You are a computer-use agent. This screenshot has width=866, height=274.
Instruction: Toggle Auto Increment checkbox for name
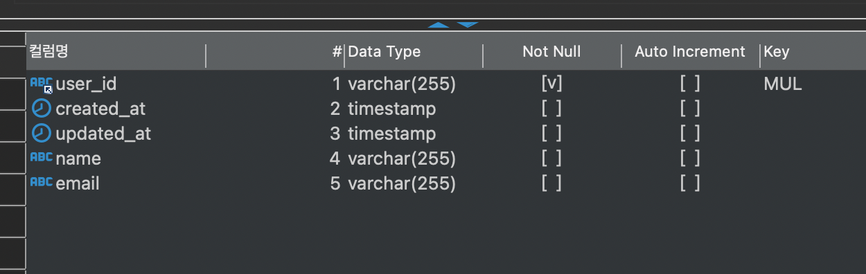point(690,158)
